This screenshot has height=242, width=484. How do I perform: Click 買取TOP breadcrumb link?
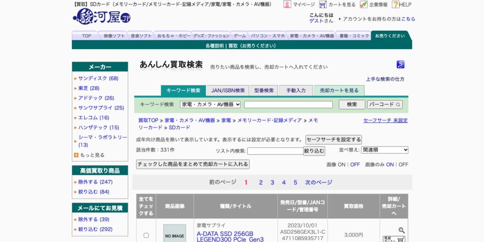point(148,121)
